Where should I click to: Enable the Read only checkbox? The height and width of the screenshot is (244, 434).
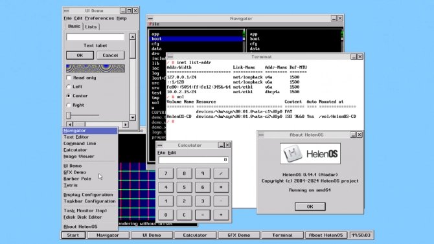[69, 78]
